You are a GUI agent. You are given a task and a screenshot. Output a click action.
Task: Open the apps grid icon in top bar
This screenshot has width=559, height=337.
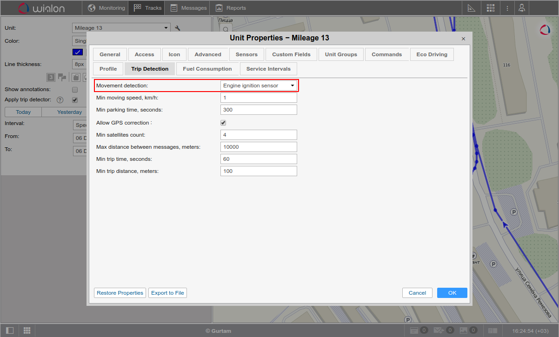(x=491, y=8)
